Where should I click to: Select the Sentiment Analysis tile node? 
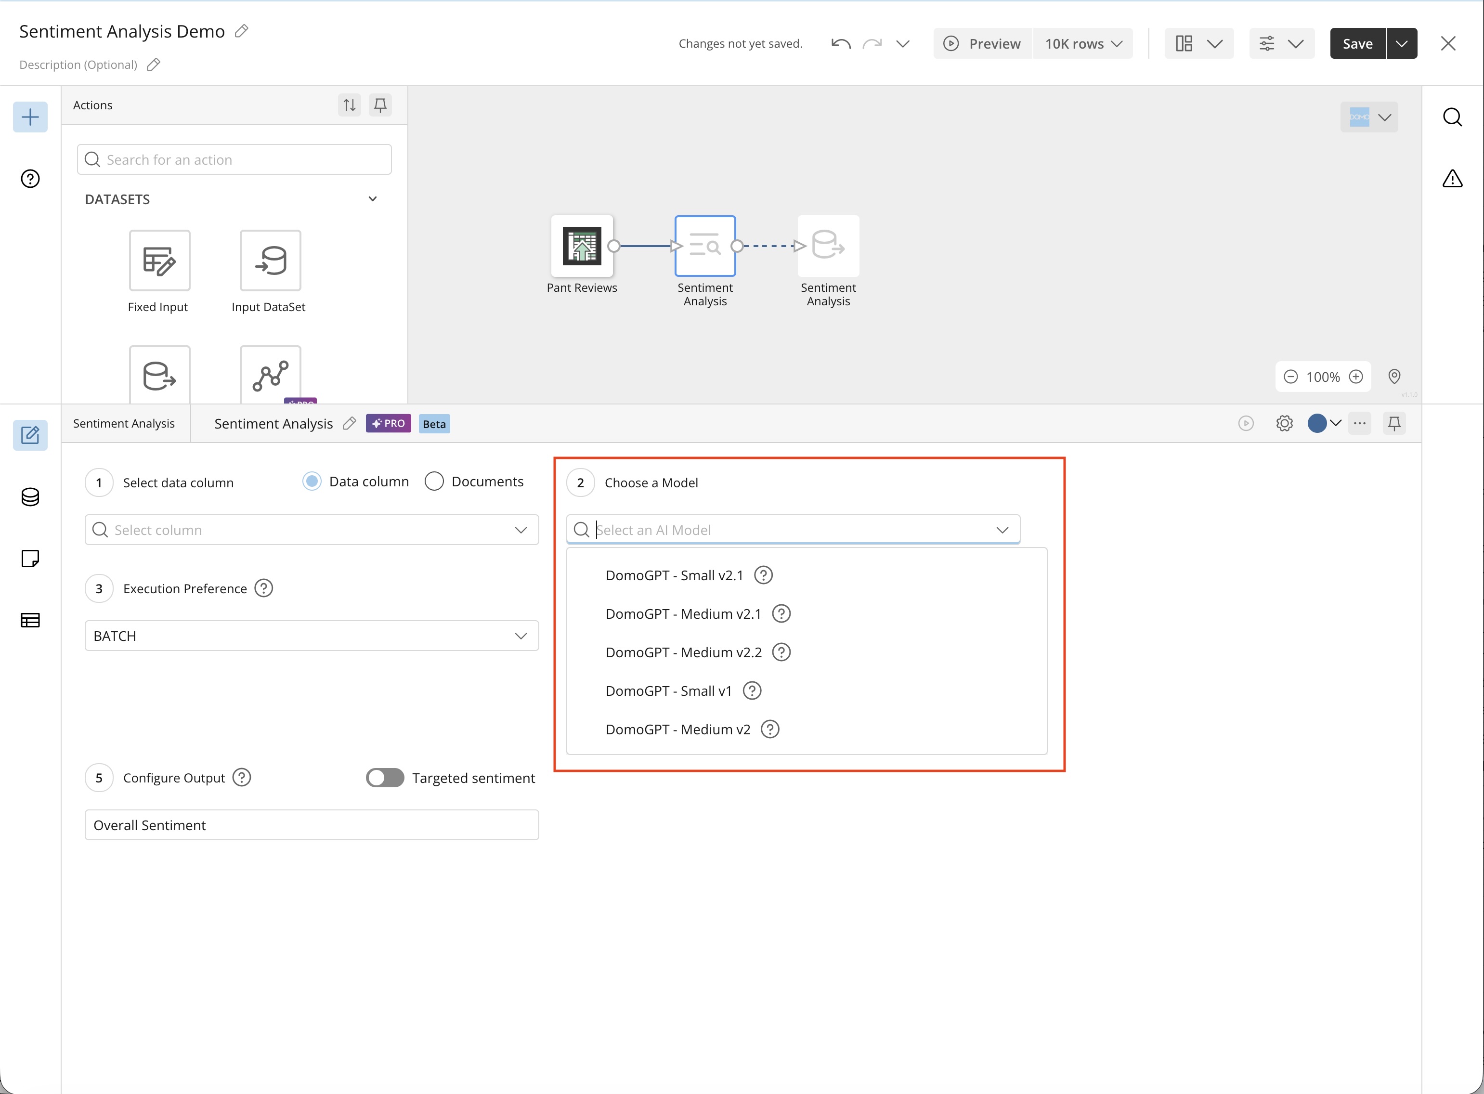705,246
